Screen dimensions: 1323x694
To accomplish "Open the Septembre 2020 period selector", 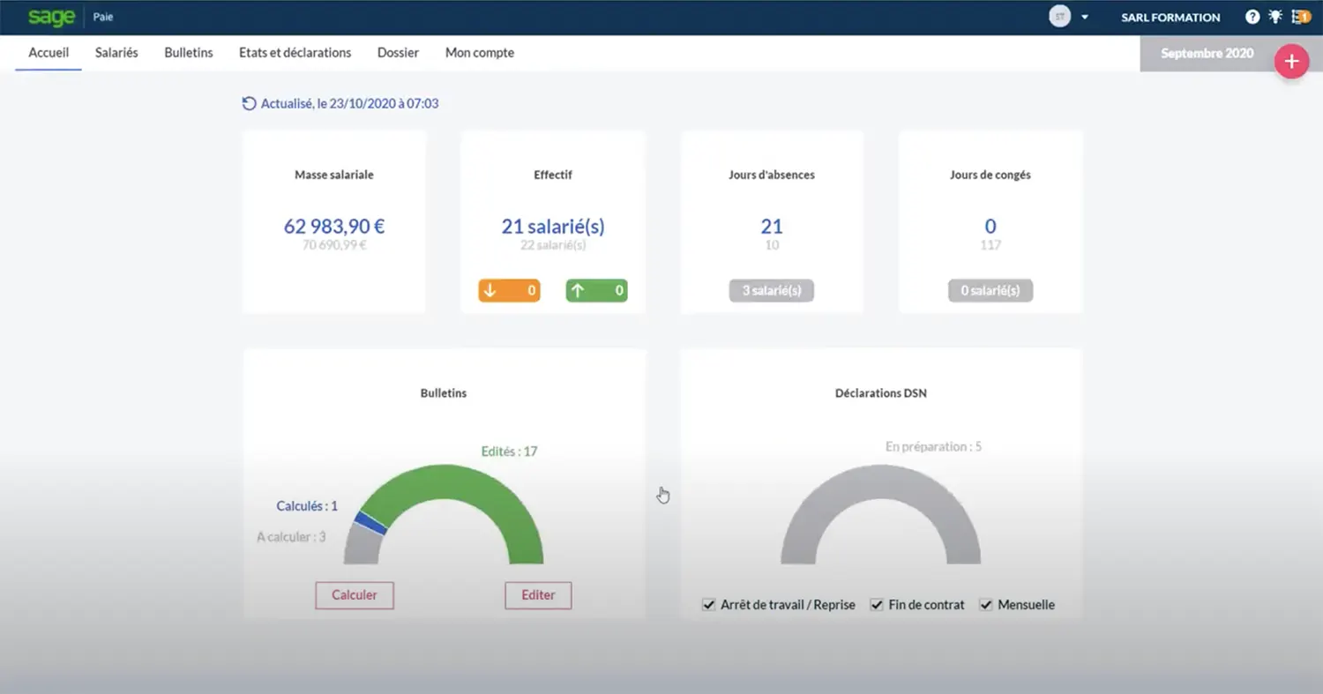I will pos(1207,53).
